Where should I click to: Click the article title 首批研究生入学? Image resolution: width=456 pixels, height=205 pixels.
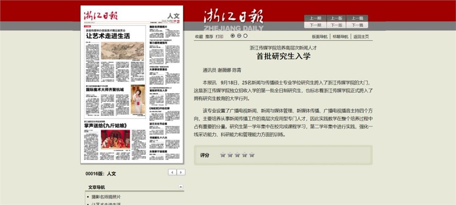point(283,56)
